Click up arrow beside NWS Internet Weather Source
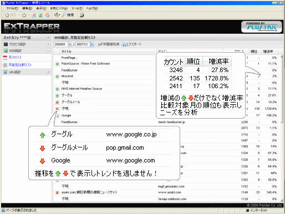Screen dimensions: 285x214 [x=57, y=89]
